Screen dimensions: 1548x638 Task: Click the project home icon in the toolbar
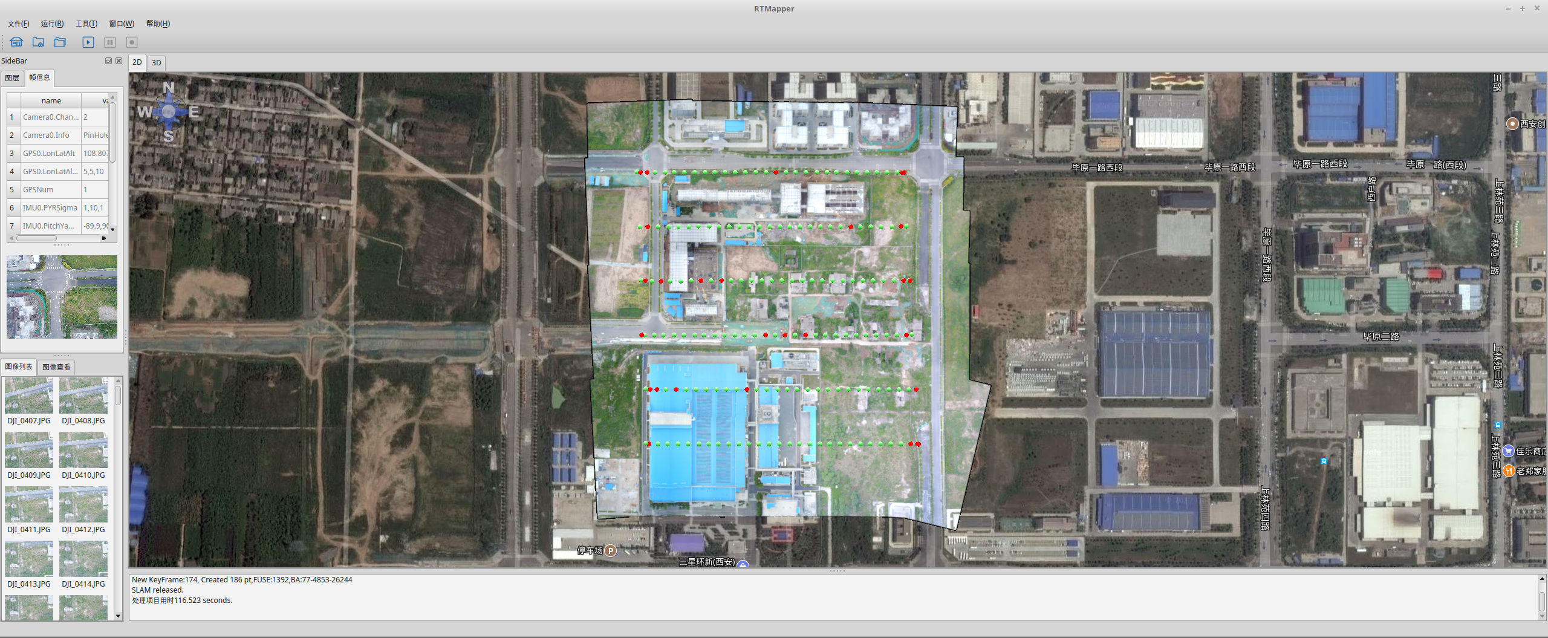pyautogui.click(x=16, y=42)
